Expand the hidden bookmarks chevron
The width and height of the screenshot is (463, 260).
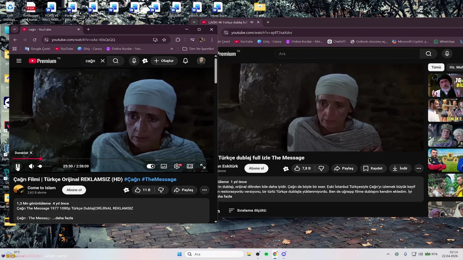tap(172, 49)
